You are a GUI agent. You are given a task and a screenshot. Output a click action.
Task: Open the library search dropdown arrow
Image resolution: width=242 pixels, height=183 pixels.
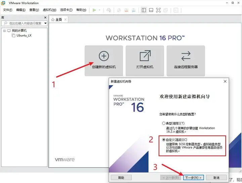click(45, 23)
